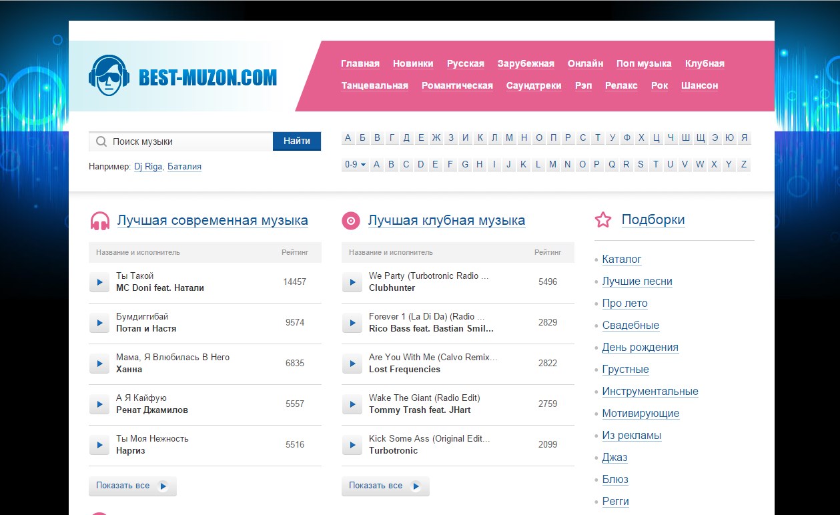Open the Клубная menu item
This screenshot has height=515, width=840.
[x=705, y=64]
